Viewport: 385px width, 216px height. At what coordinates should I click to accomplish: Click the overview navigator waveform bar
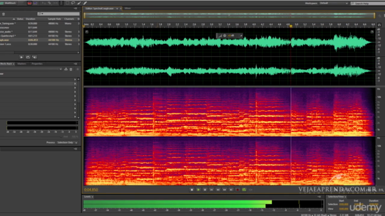point(229,15)
